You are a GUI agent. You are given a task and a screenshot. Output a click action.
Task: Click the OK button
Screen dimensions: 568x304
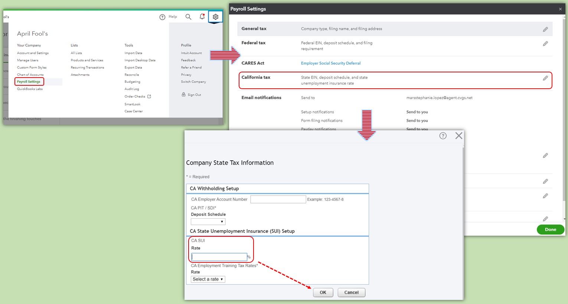(x=323, y=292)
